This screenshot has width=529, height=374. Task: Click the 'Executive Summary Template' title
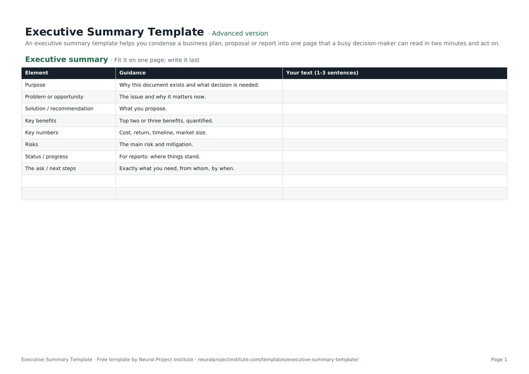tap(114, 32)
